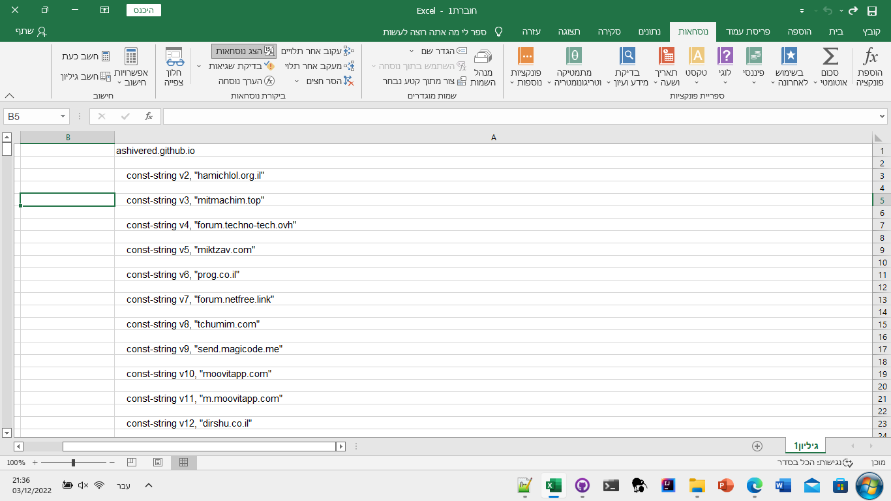Switch to Page Break Preview in status bar
Viewport: 891px width, 501px height.
point(131,462)
